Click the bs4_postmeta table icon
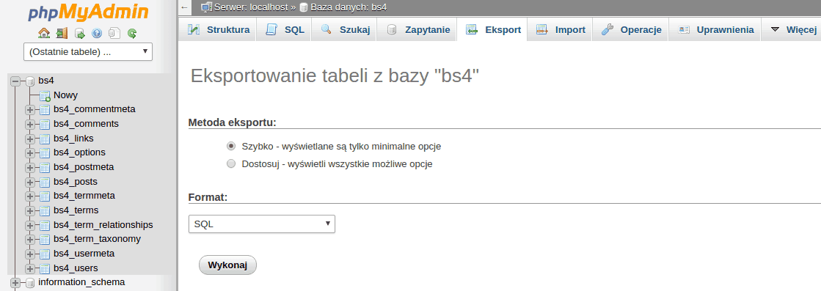Screen dimensions: 821x291 point(45,167)
